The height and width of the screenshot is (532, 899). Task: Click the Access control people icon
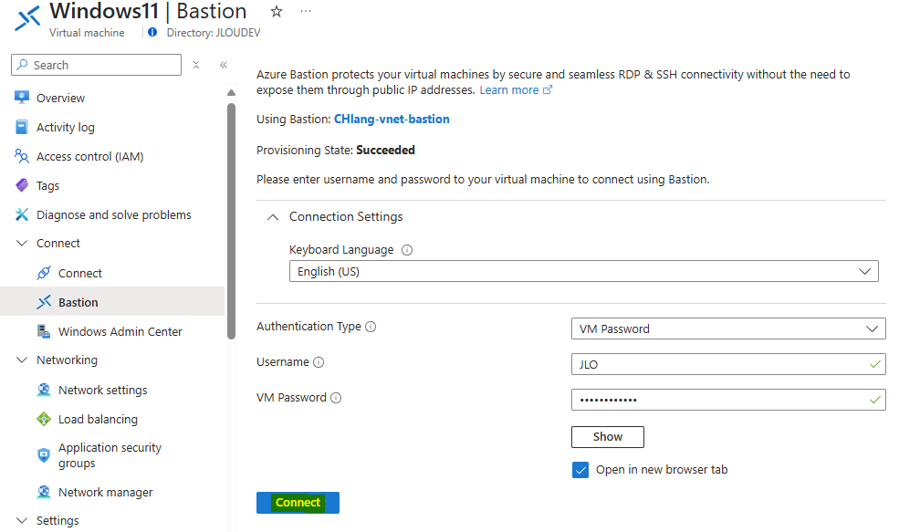pyautogui.click(x=22, y=156)
